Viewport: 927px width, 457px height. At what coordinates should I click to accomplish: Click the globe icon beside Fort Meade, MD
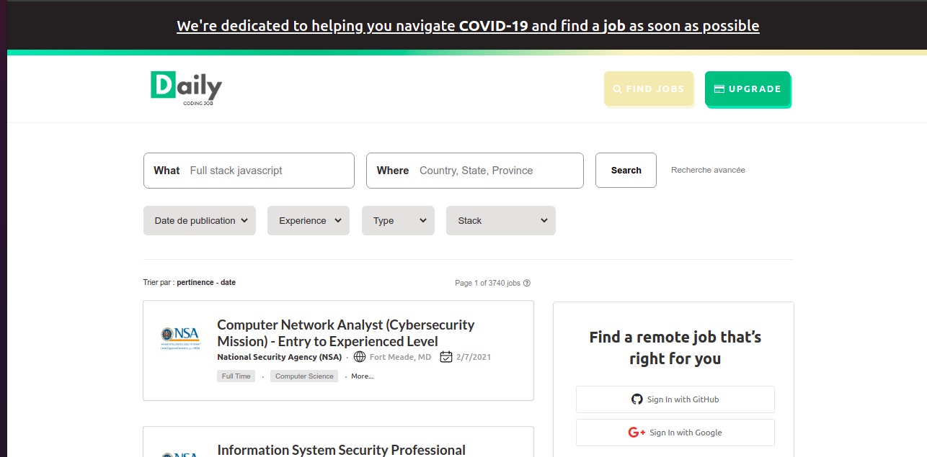359,357
